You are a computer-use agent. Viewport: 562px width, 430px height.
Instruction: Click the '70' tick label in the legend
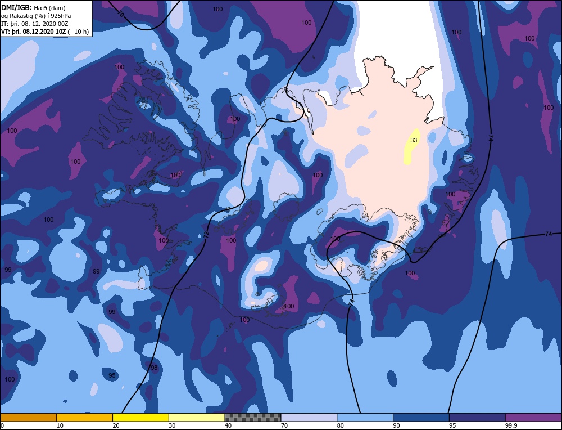pyautogui.click(x=284, y=425)
